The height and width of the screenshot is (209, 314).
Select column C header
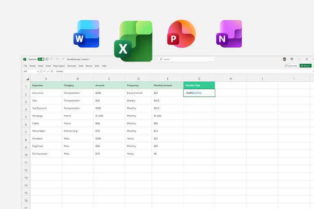pyautogui.click(x=109, y=79)
